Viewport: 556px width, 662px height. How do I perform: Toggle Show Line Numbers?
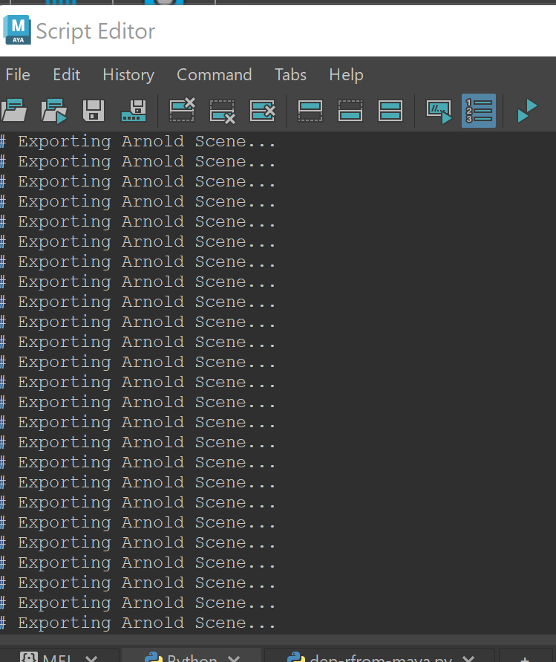(479, 111)
